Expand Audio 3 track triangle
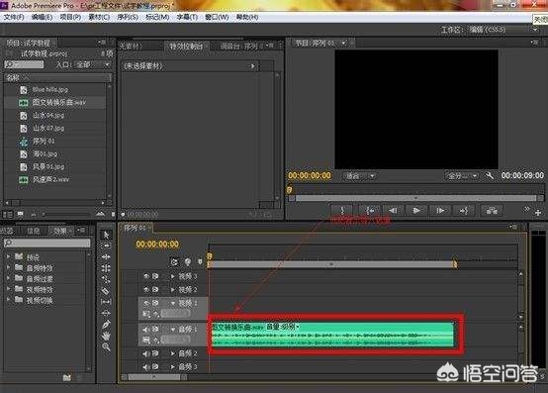This screenshot has height=393, width=548. tap(173, 367)
